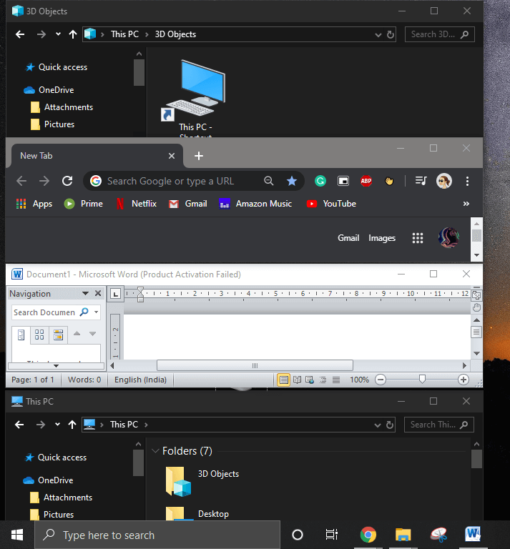Switch to Full Screen Reading view
This screenshot has height=549, width=510.
tap(297, 380)
